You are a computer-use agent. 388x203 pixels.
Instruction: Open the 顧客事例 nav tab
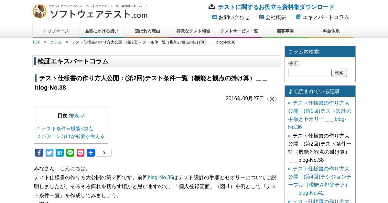[285, 31]
